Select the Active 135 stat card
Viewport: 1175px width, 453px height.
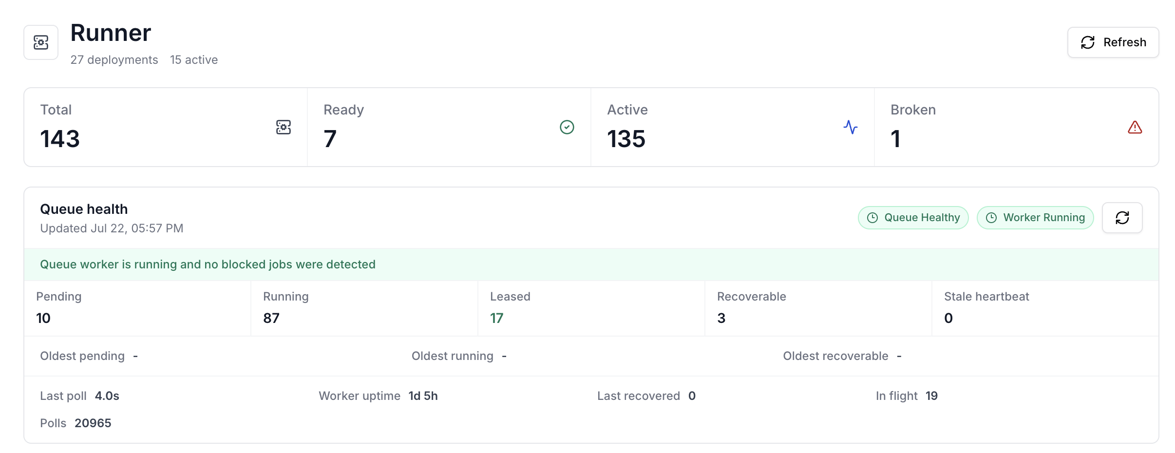point(733,127)
